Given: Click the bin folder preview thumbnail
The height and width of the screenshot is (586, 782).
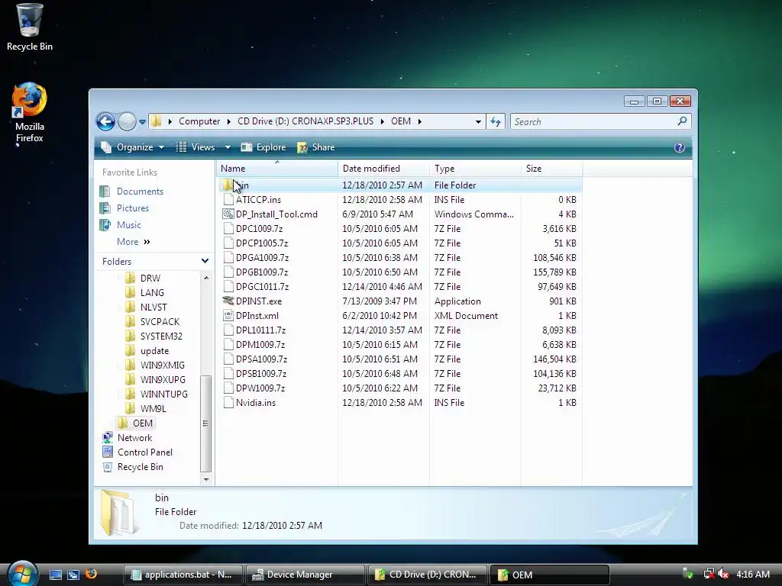Looking at the screenshot, I should point(118,513).
